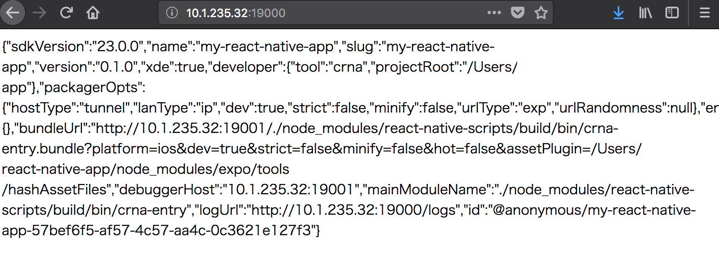Reload the current page
719x277 pixels.
tap(66, 13)
